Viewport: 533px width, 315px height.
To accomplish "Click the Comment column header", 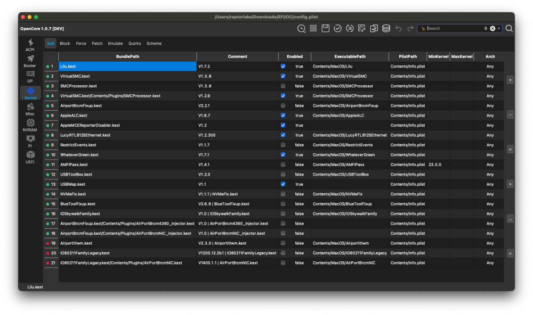I will pyautogui.click(x=237, y=56).
